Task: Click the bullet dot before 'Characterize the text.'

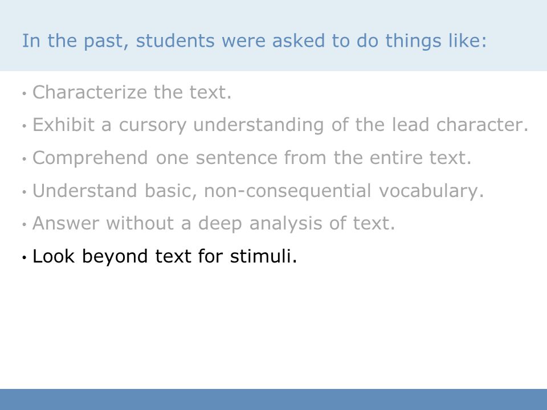Action: click(x=24, y=93)
